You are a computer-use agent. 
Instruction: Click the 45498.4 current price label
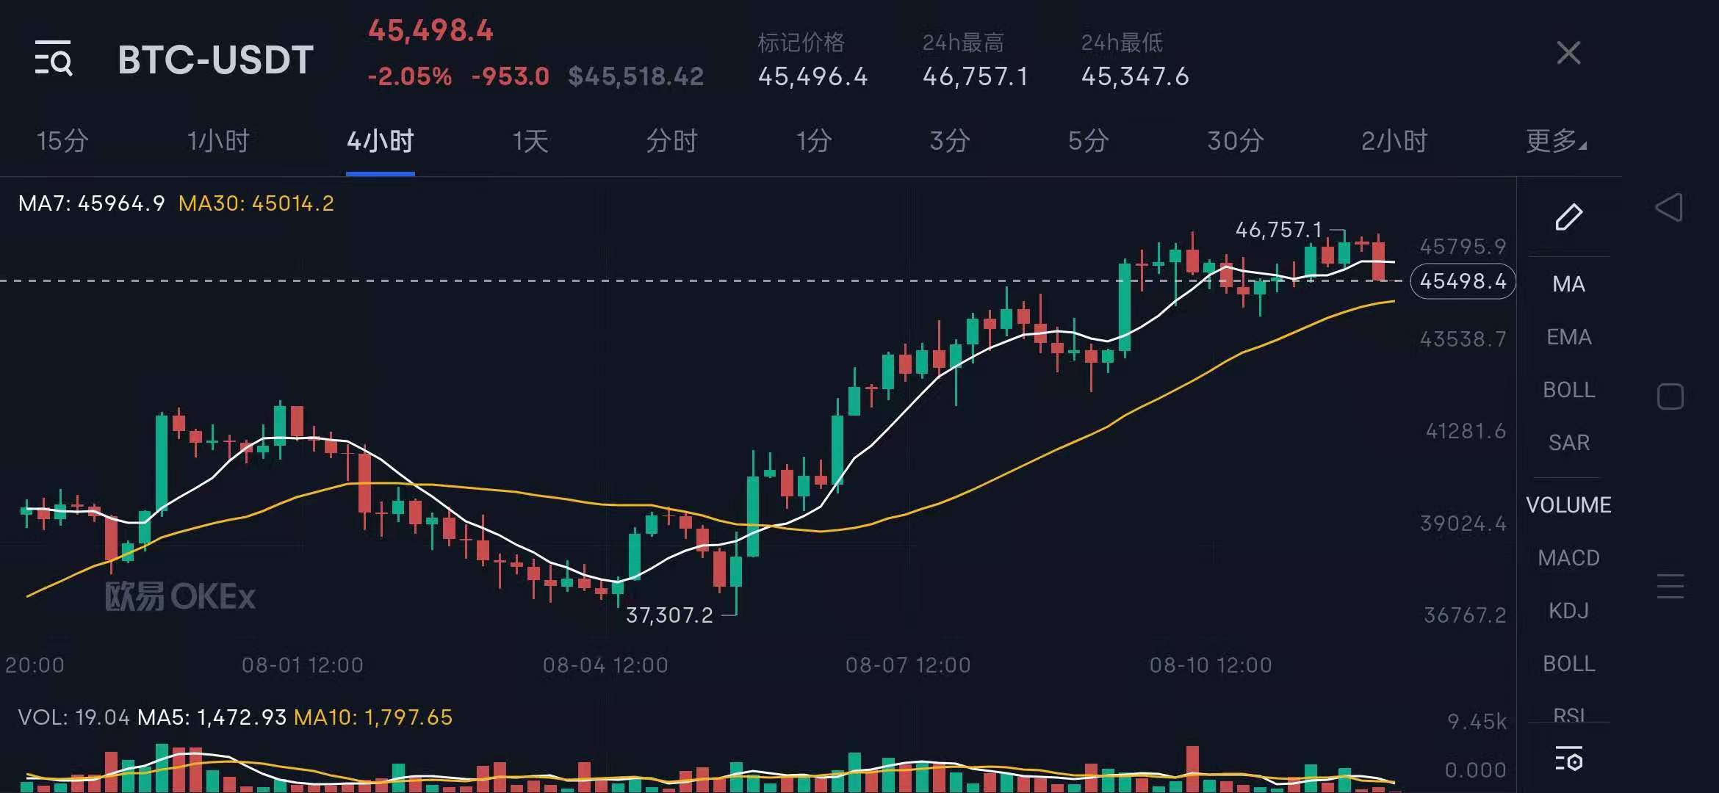(x=1463, y=281)
